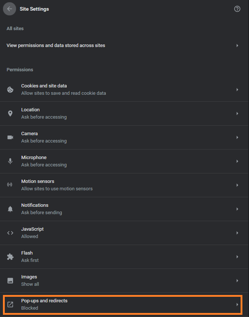Image resolution: width=249 pixels, height=317 pixels.
Task: Expand the Location row chevron
Action: coord(237,114)
